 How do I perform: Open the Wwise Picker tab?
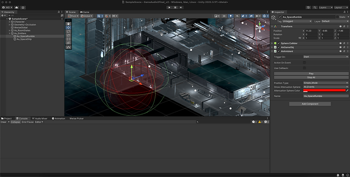point(76,118)
